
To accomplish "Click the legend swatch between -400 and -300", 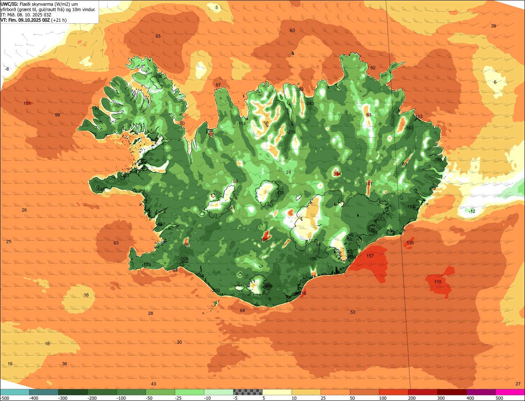I will click(43, 392).
